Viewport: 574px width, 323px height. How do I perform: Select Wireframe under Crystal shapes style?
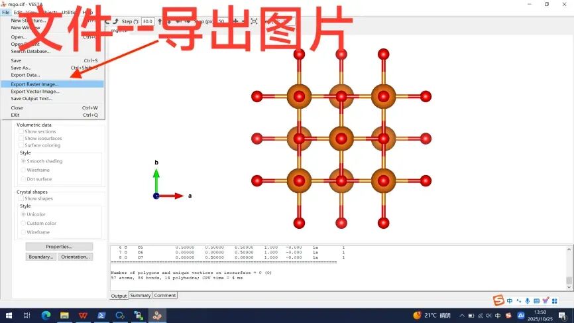point(23,232)
